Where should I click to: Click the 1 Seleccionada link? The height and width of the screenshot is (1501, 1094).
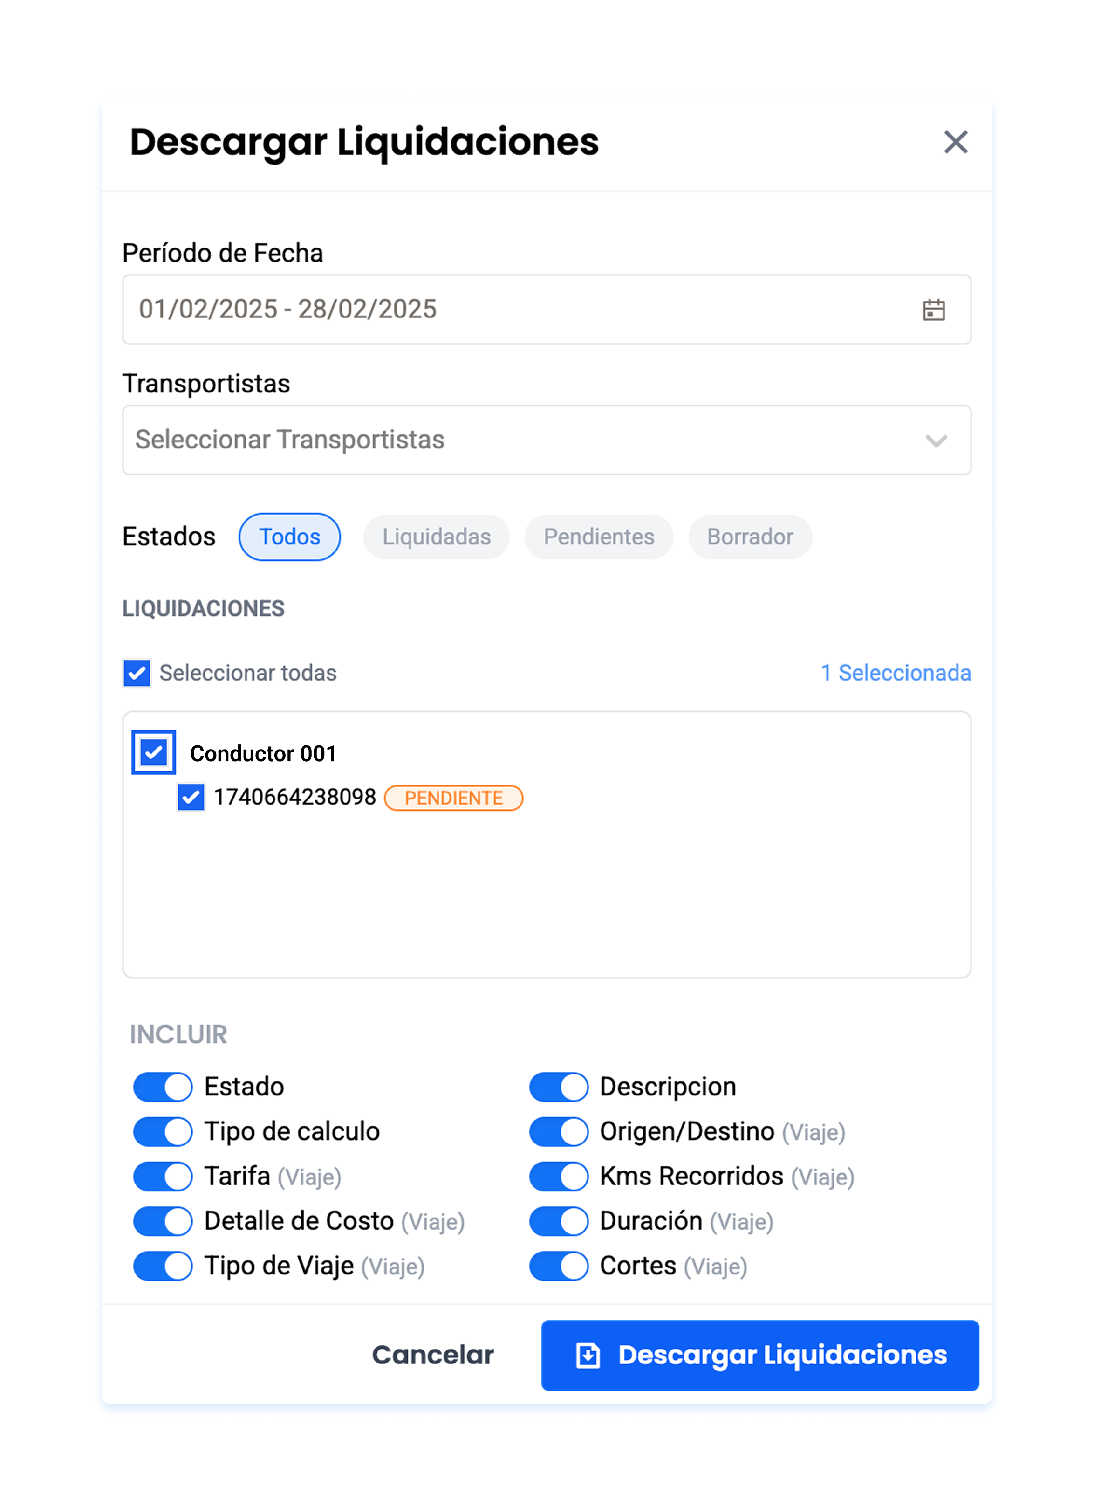coord(896,673)
